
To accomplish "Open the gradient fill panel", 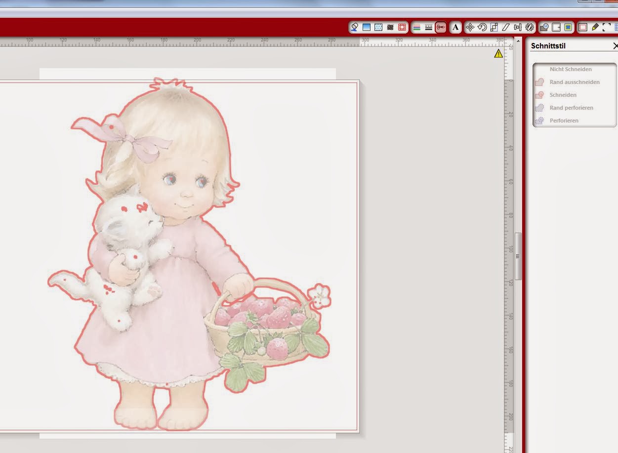I will click(x=367, y=27).
